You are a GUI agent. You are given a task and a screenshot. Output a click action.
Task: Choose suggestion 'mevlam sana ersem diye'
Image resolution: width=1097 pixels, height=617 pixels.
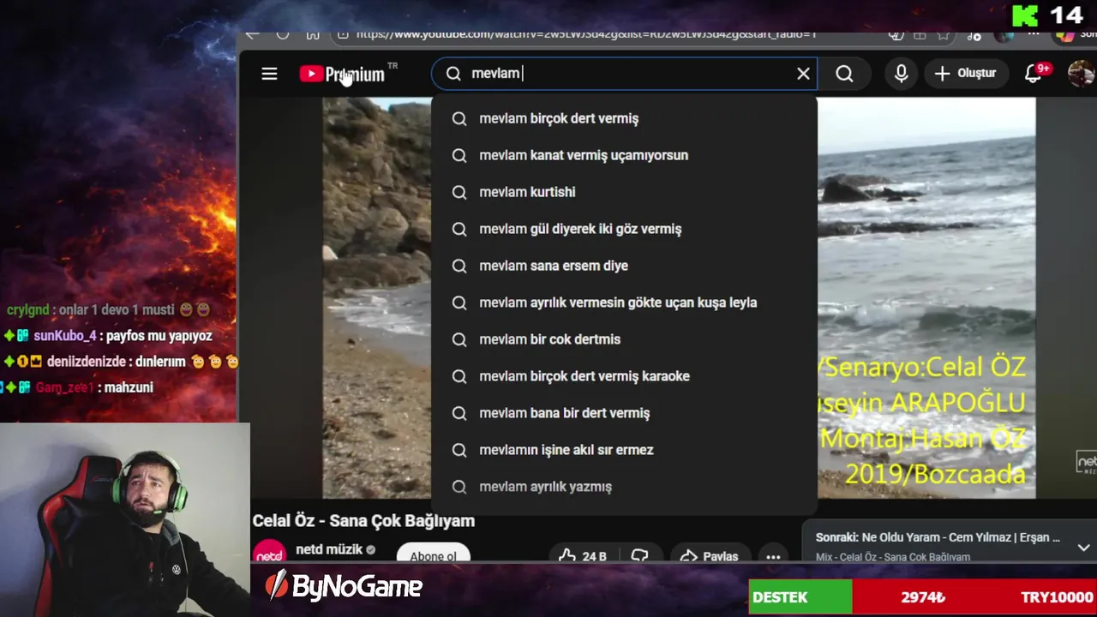point(624,266)
